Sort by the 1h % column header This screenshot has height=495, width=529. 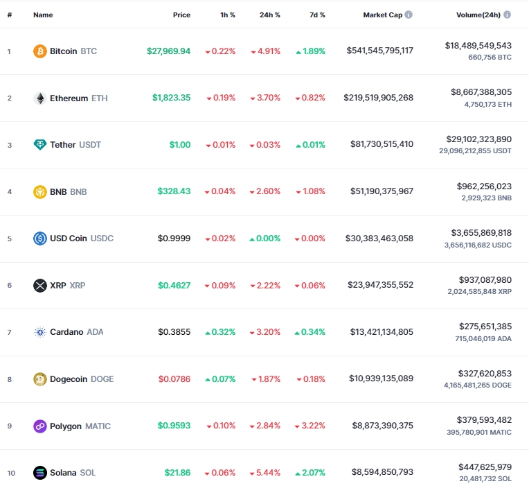coord(227,15)
